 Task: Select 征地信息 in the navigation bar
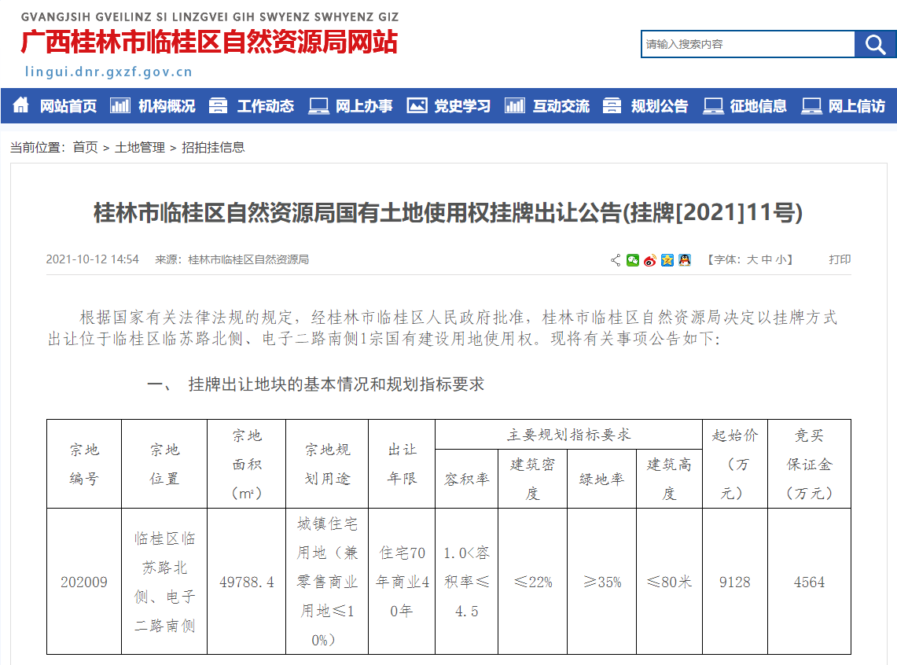click(x=758, y=105)
